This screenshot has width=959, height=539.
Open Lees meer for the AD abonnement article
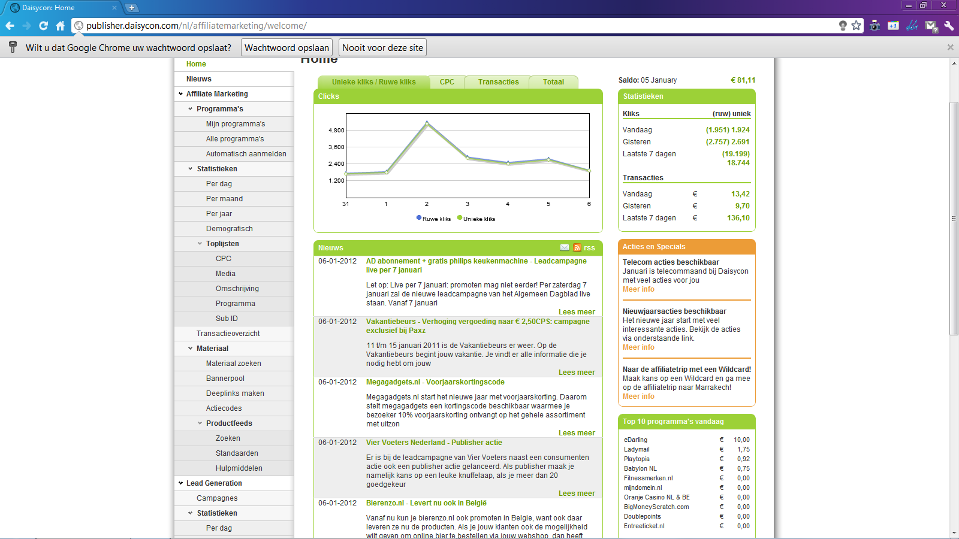pyautogui.click(x=577, y=312)
